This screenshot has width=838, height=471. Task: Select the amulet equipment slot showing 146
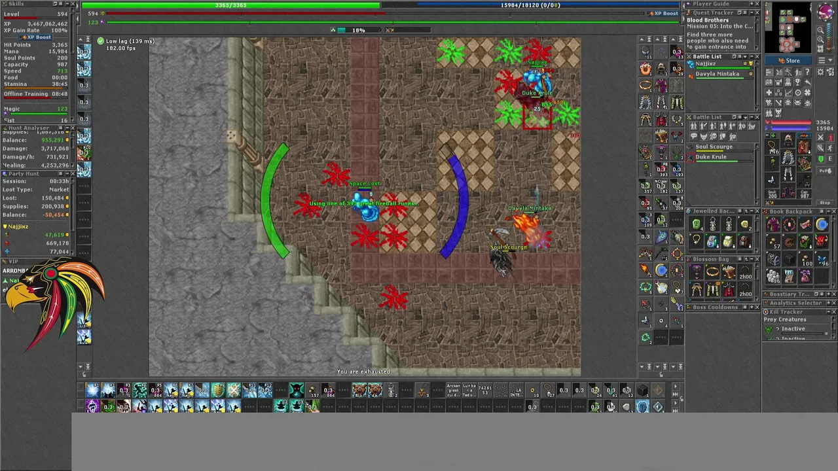772,147
